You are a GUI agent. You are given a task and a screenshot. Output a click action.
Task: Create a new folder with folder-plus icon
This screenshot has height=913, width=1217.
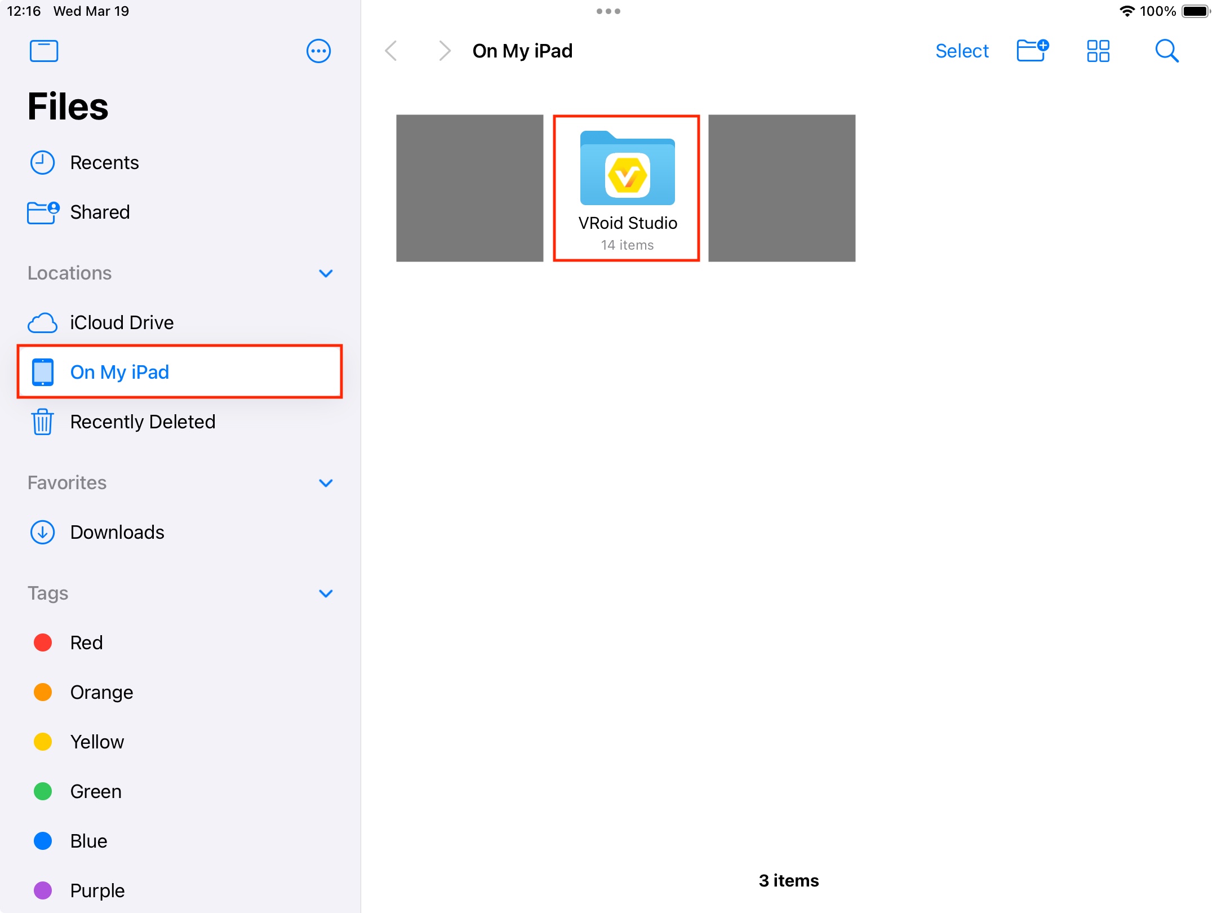(1032, 50)
